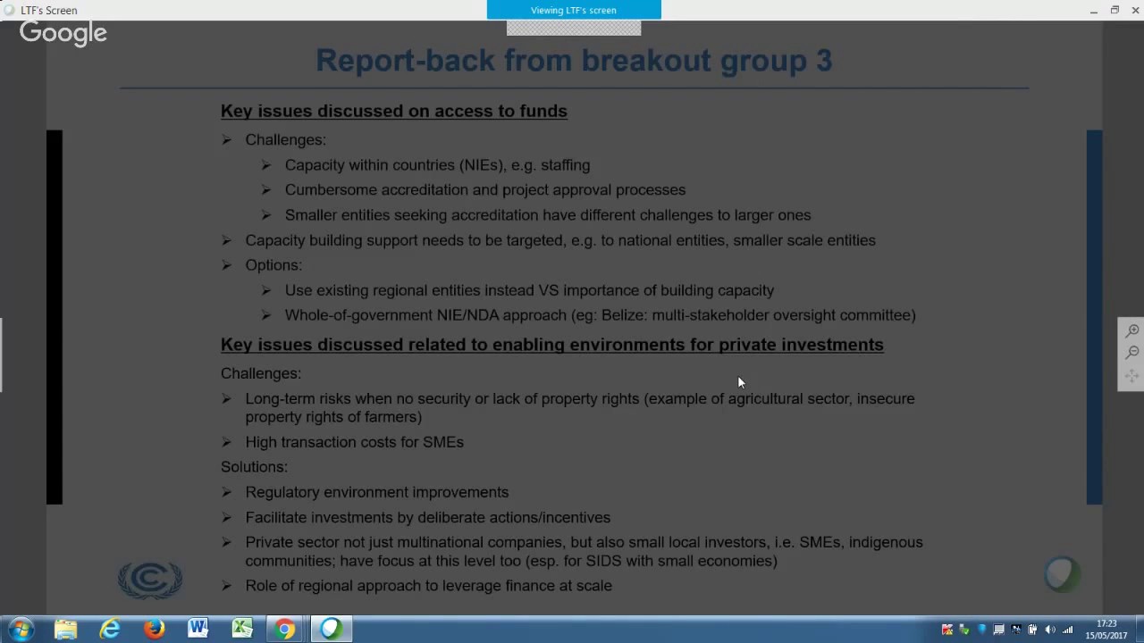Click 'High transaction costs for SMEs'
The width and height of the screenshot is (1144, 643).
click(x=355, y=442)
